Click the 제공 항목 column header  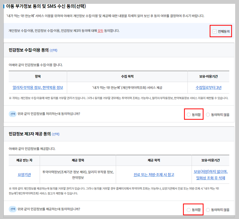(78, 160)
